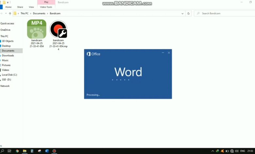This screenshot has height=154, width=255.
Task: Click the Documents breadcrumb segment
Action: coord(39,13)
